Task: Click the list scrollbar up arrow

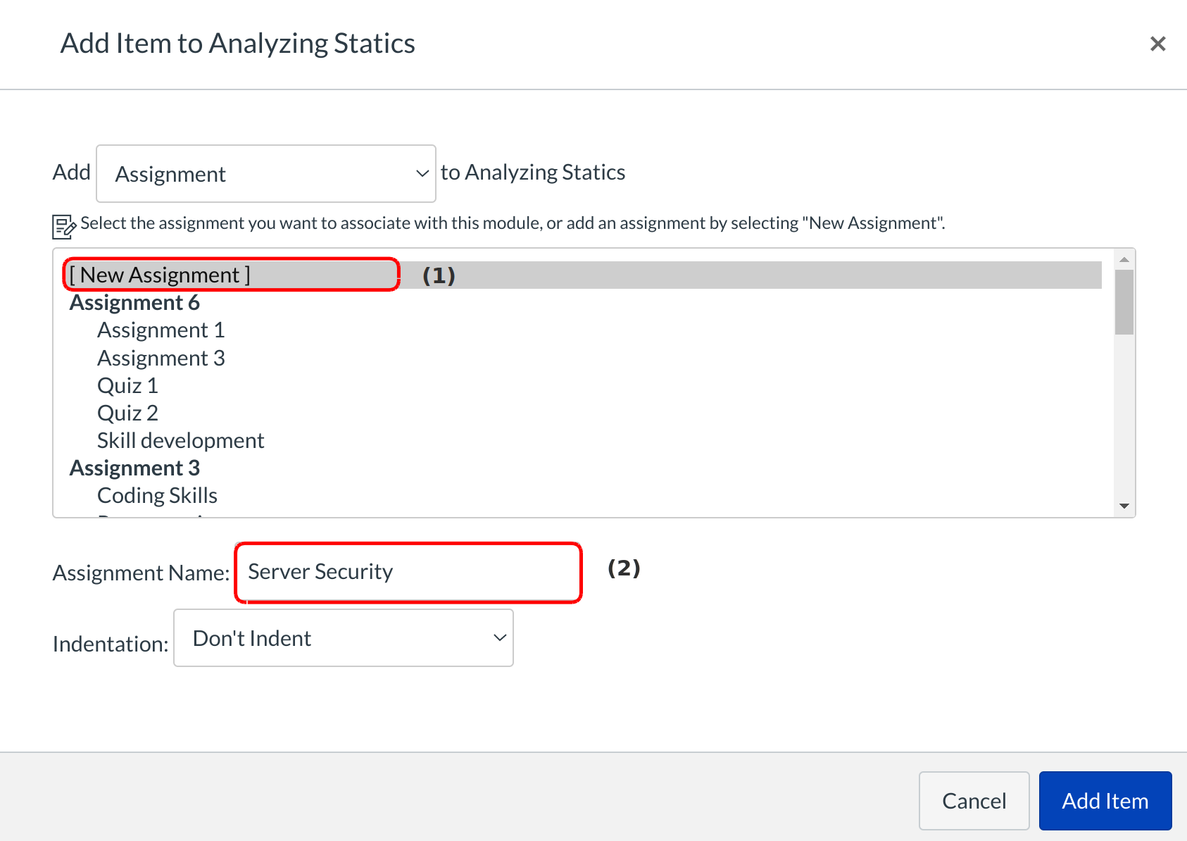Action: click(x=1124, y=260)
